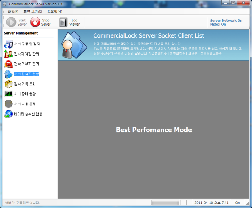Open the Log Viewer notebook icon
252x208 pixels.
[63, 22]
